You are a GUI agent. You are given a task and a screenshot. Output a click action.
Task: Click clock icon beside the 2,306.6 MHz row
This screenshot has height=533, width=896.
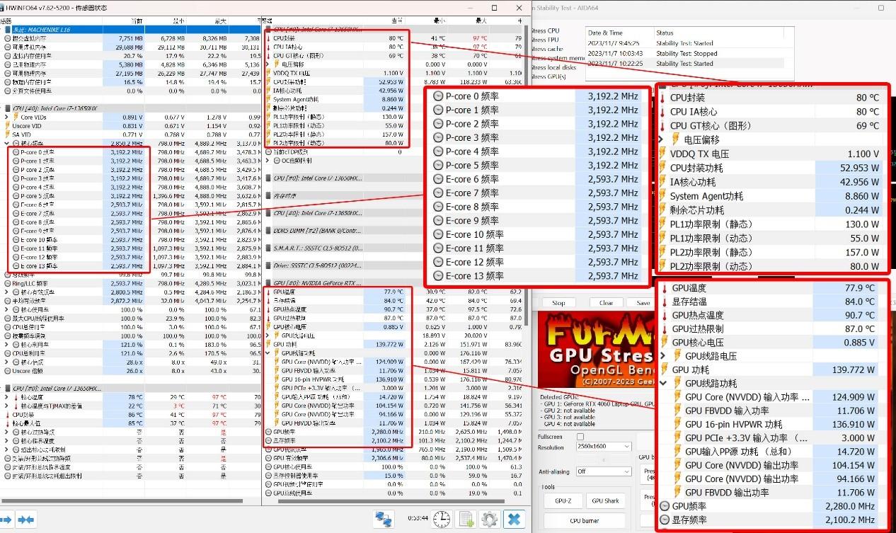(268, 458)
